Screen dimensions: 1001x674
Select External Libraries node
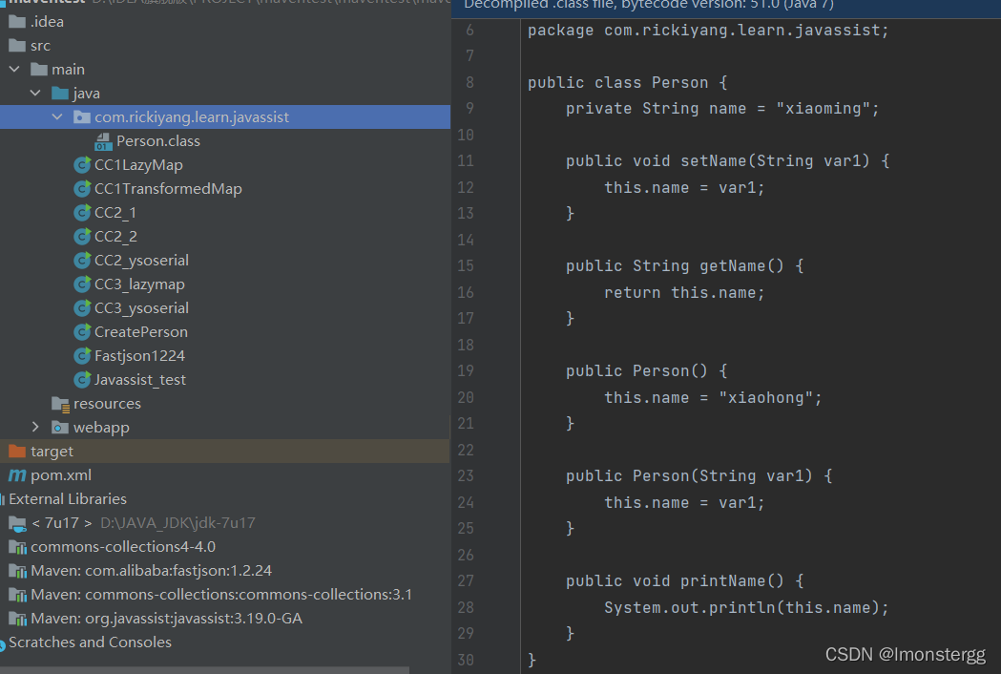click(68, 499)
